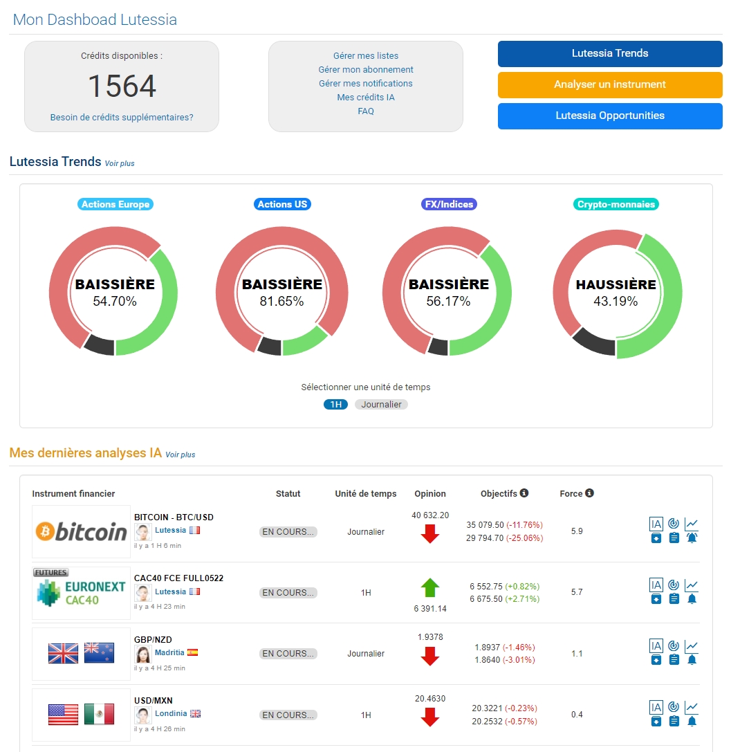This screenshot has height=752, width=731.
Task: Open the Gérer mon abonnement link
Action: 366,70
